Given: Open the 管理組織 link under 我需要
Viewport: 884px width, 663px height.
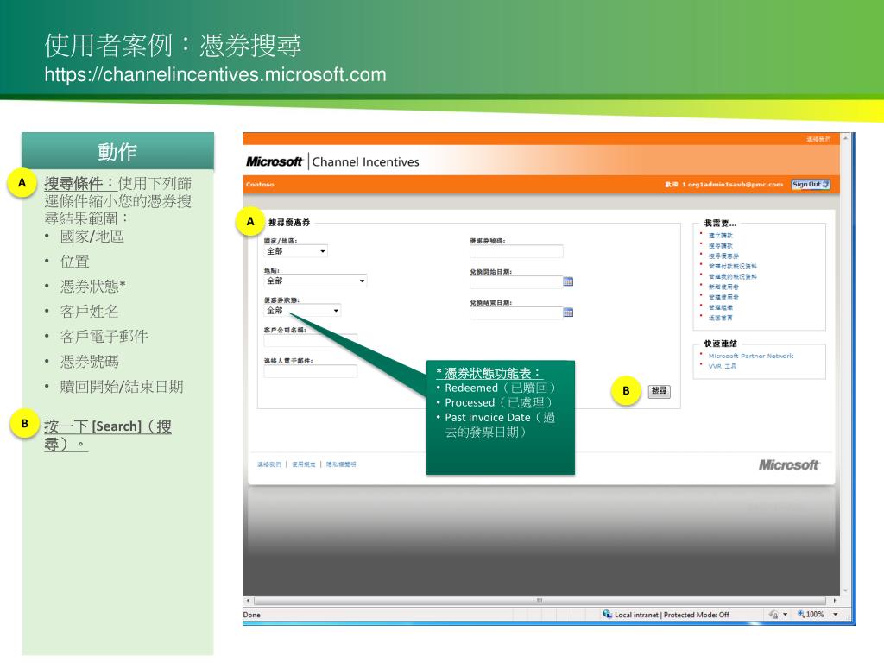Looking at the screenshot, I should pyautogui.click(x=721, y=307).
